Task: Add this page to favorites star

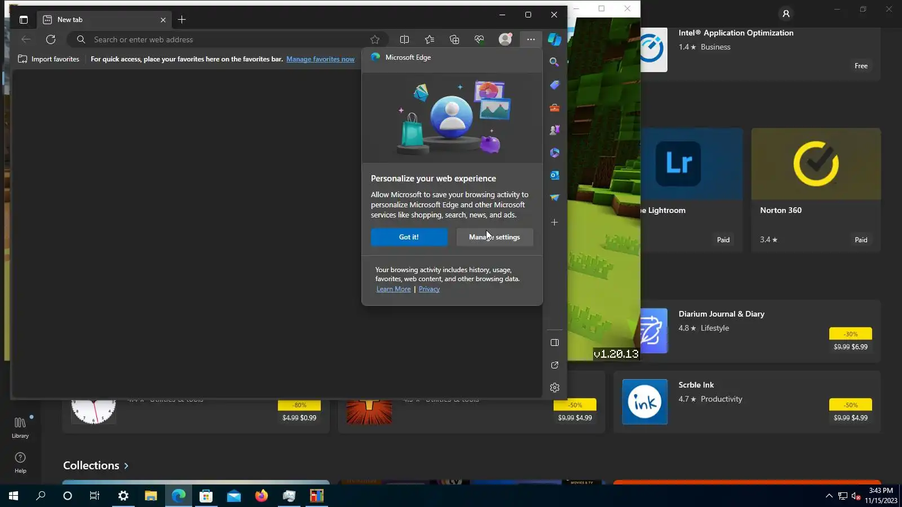Action: point(375,39)
